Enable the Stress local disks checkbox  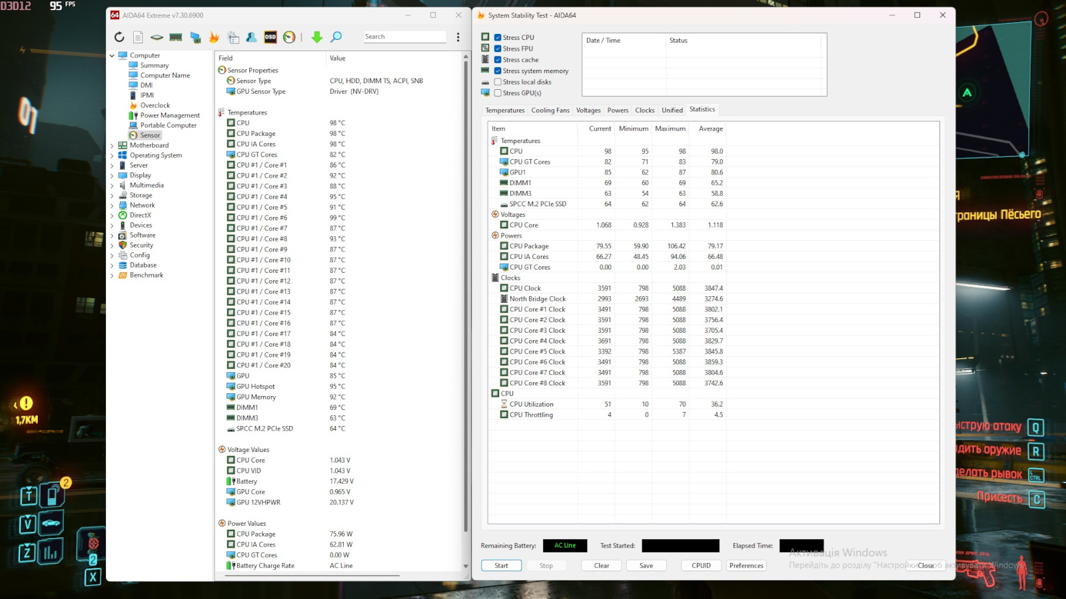coord(498,82)
